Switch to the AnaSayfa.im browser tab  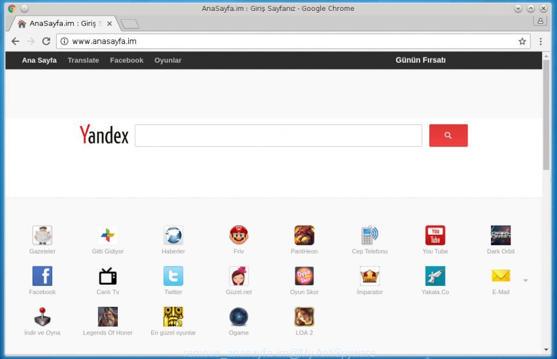(64, 23)
